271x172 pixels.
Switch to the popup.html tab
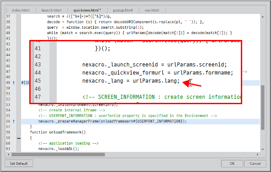[x=123, y=10]
